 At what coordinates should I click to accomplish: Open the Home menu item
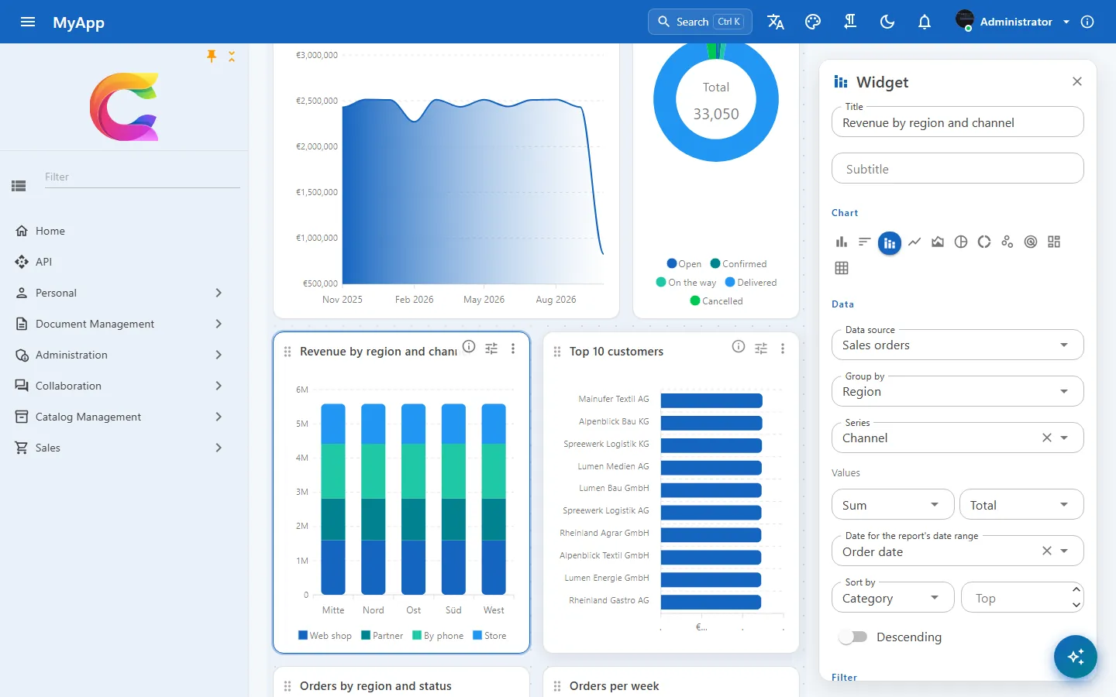click(x=124, y=231)
